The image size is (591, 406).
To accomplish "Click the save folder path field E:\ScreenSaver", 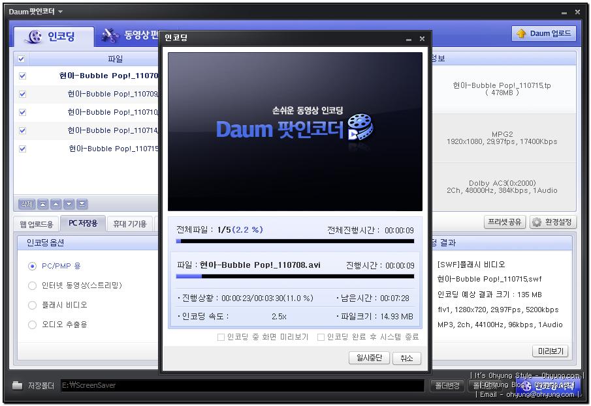I will [x=243, y=385].
